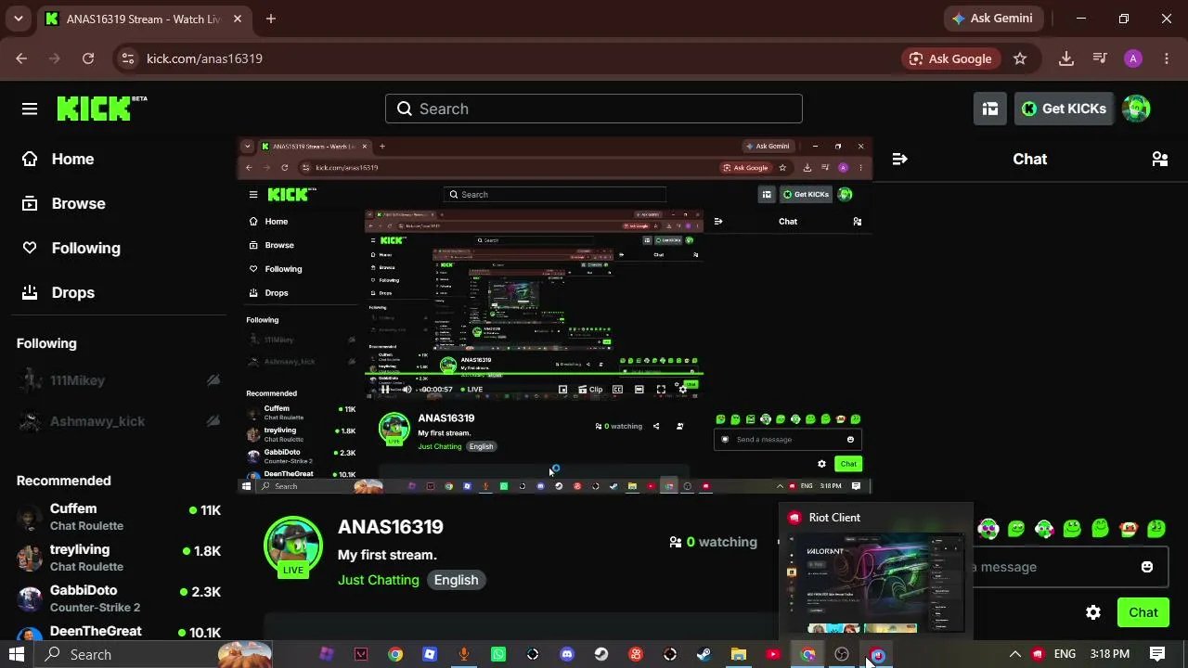The height and width of the screenshot is (668, 1188).
Task: Click the red-haired chat emote
Action: pyautogui.click(x=1129, y=529)
